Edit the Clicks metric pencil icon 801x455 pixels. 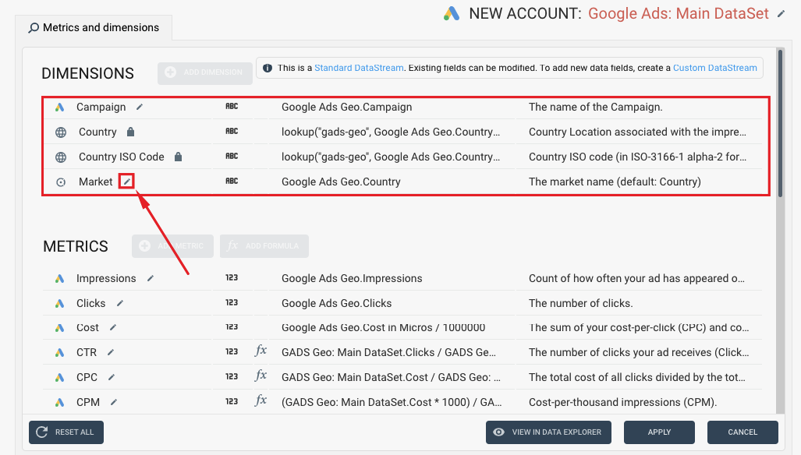[120, 304]
